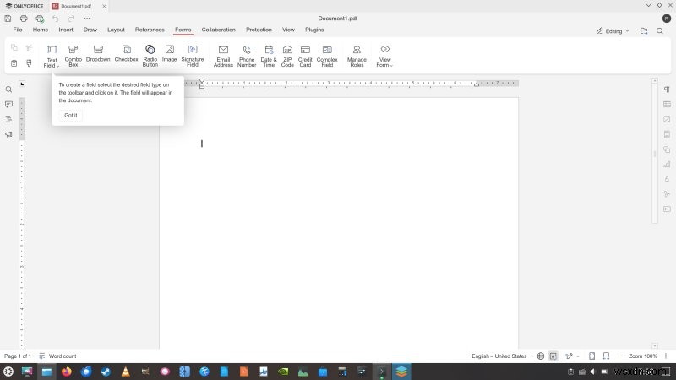Click the Print icon

[x=24, y=19]
